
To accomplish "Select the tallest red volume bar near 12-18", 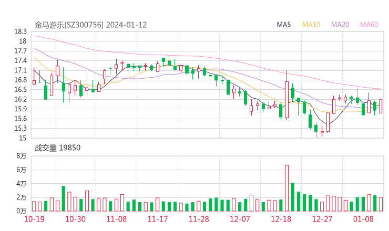I will pos(287,188).
